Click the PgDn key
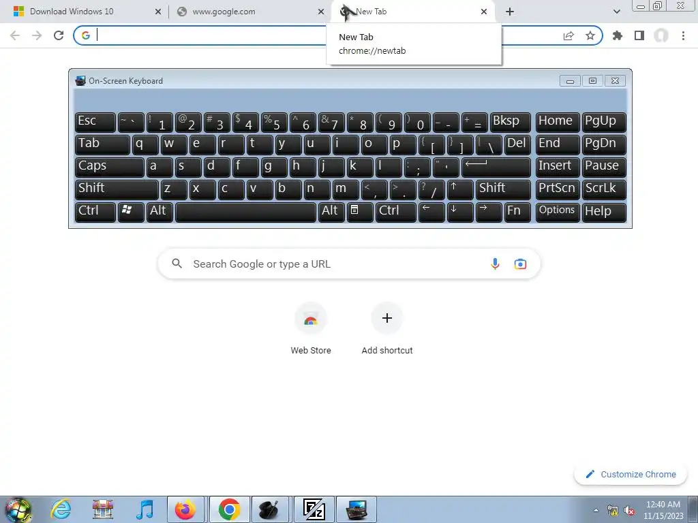 [x=604, y=144]
